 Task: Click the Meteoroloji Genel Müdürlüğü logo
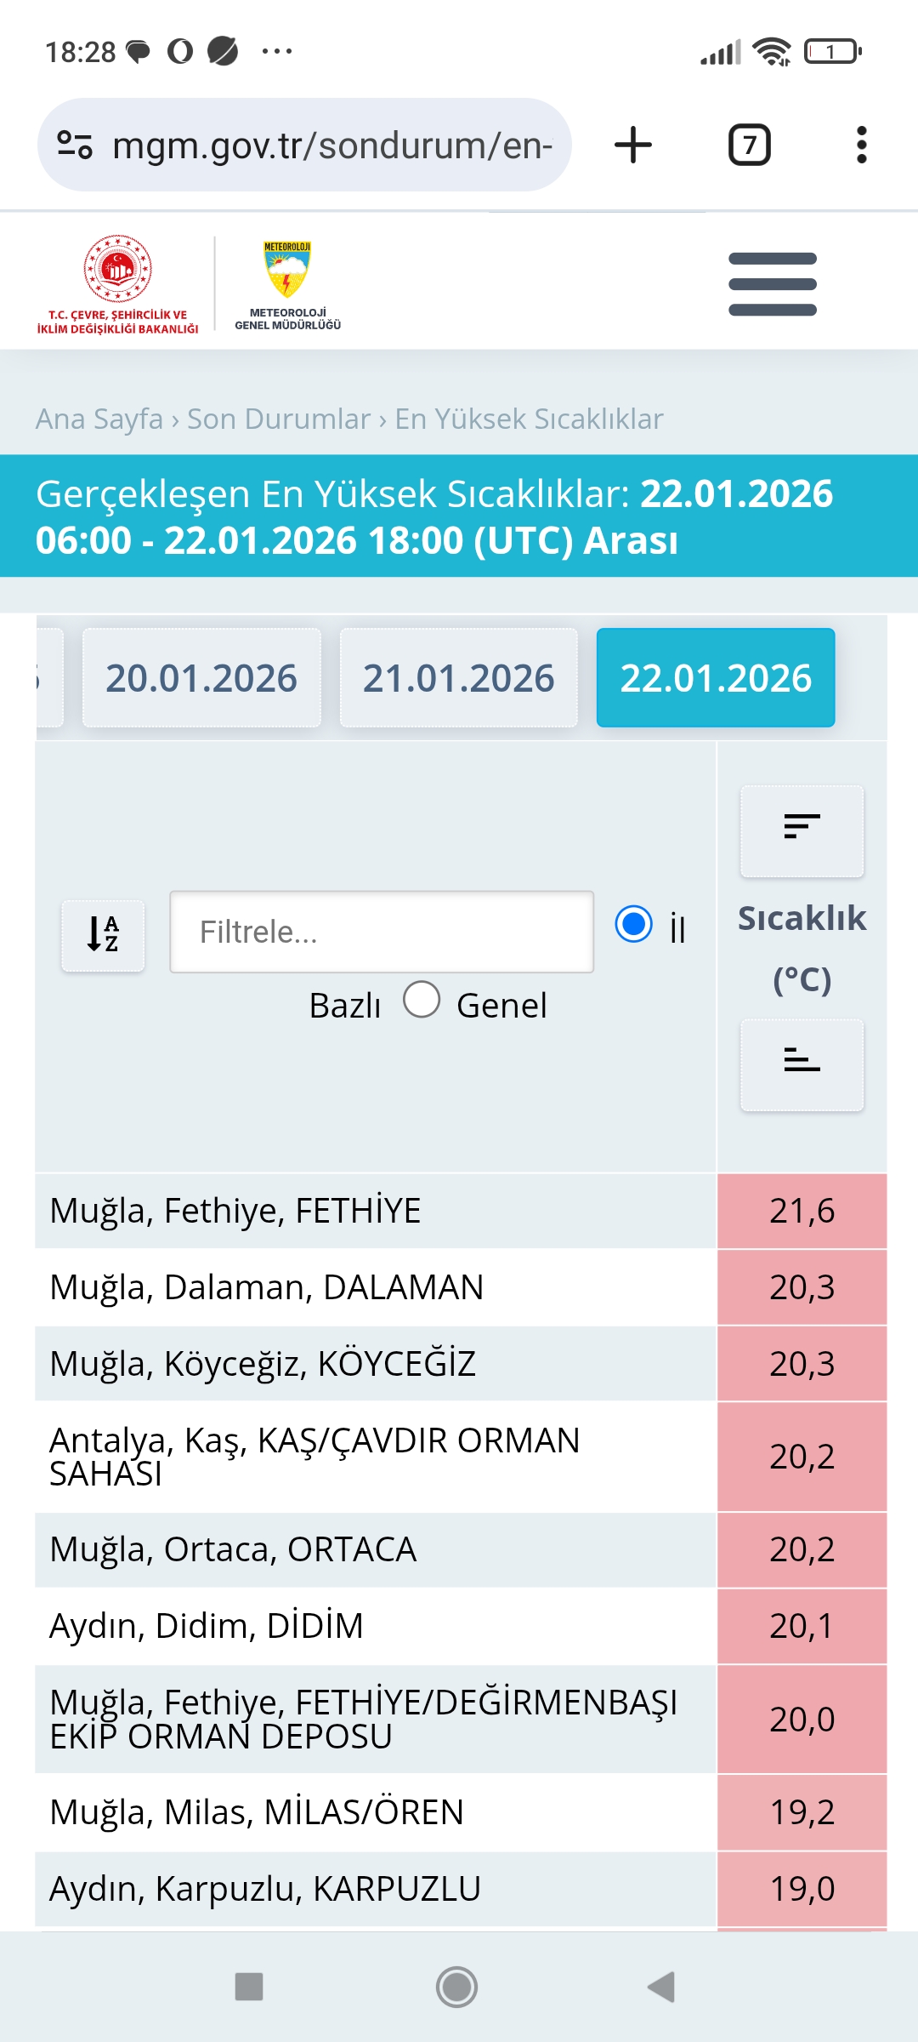(287, 284)
